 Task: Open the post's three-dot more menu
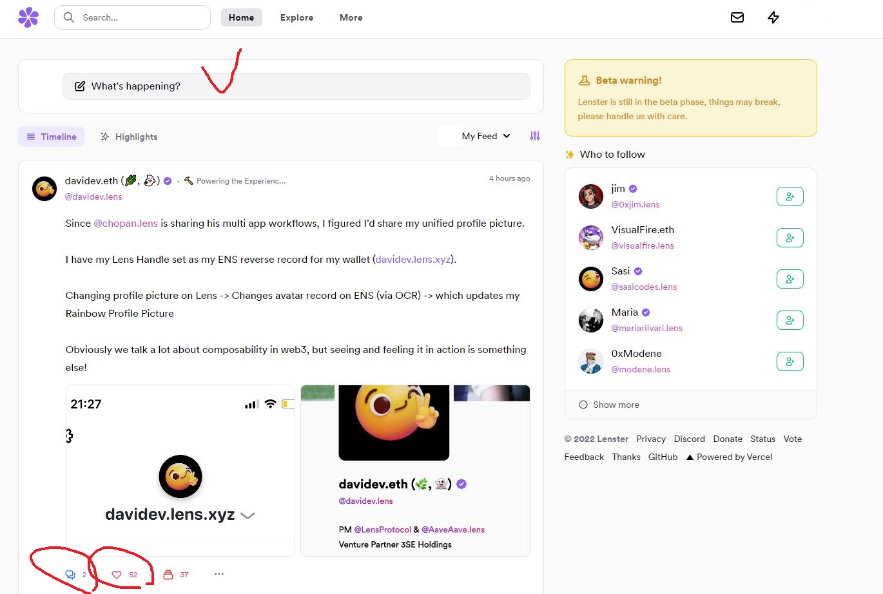coord(219,574)
